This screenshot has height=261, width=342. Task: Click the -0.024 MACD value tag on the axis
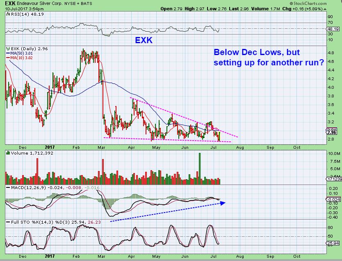(333, 199)
